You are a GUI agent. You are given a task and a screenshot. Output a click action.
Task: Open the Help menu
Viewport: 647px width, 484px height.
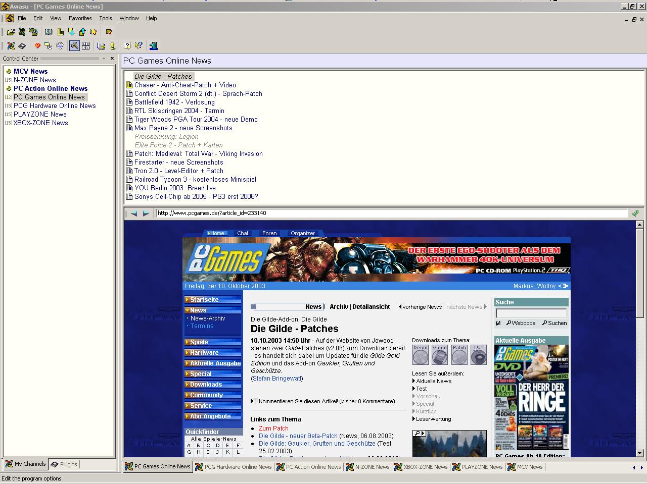(x=152, y=18)
